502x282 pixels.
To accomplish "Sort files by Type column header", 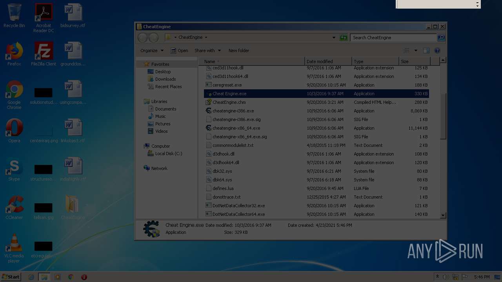I will [375, 61].
